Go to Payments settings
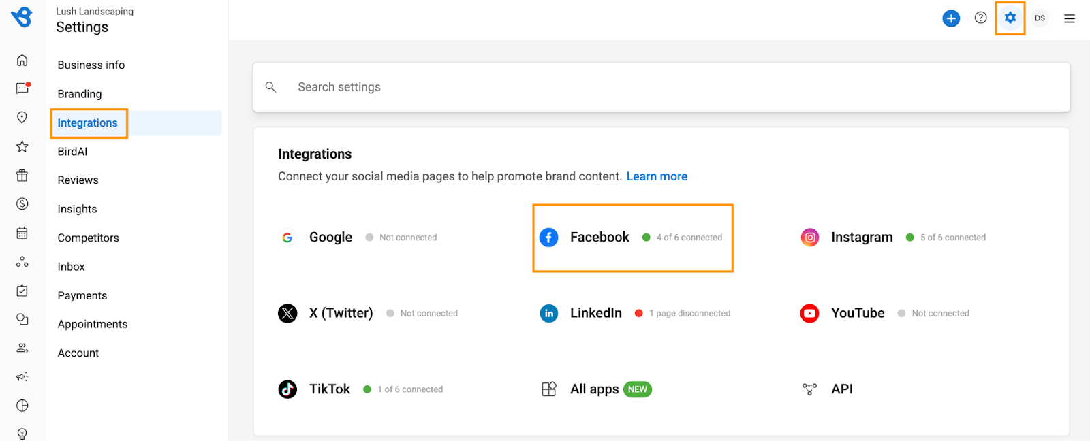 click(82, 295)
